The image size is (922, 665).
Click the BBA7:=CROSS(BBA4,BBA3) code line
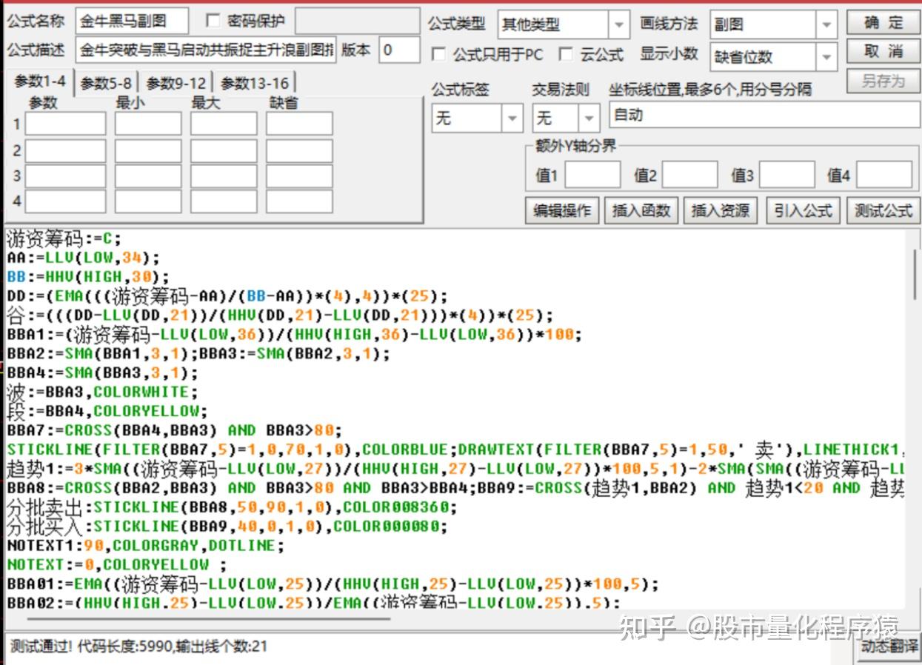[x=175, y=430]
